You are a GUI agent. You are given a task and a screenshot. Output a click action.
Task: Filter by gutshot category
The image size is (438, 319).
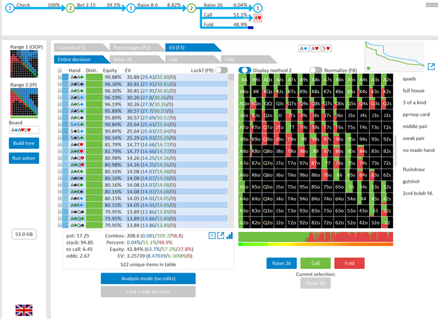[x=411, y=181]
